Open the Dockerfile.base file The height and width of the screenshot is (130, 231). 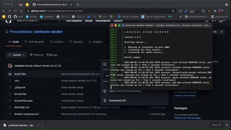tap(23, 101)
